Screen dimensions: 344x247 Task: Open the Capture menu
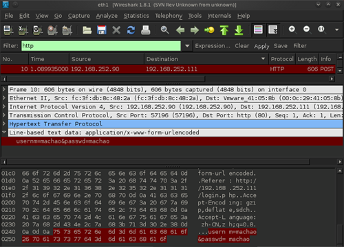(x=79, y=16)
